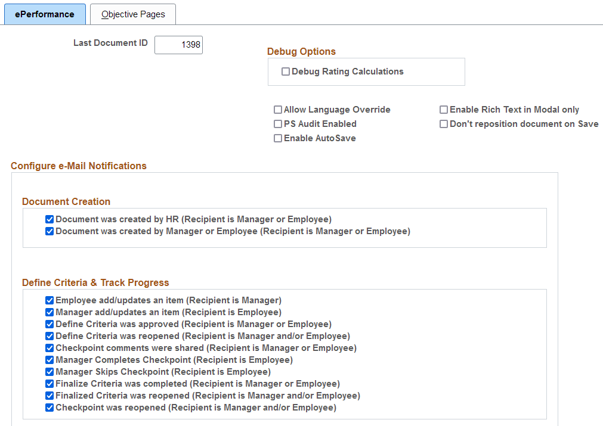Check Allow Language Override
603x426 pixels.
click(278, 110)
